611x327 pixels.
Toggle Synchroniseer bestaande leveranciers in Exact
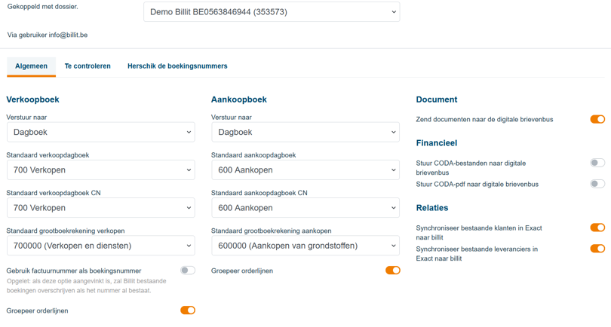point(597,249)
